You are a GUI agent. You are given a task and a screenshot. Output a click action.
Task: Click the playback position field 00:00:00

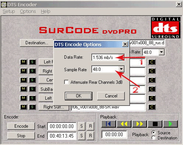(x=114, y=134)
